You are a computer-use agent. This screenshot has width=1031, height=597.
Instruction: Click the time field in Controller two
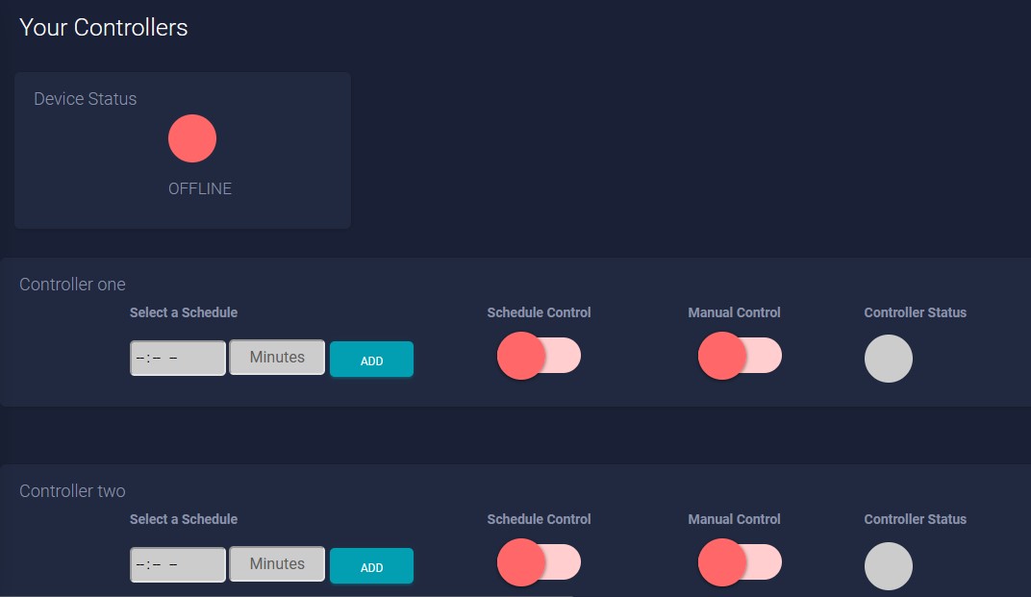point(178,564)
